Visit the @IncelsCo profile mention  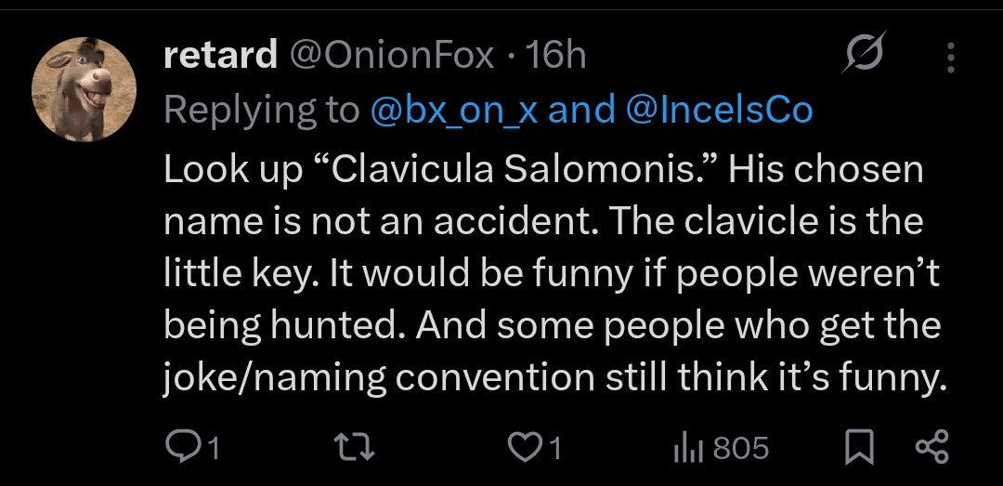pos(719,112)
